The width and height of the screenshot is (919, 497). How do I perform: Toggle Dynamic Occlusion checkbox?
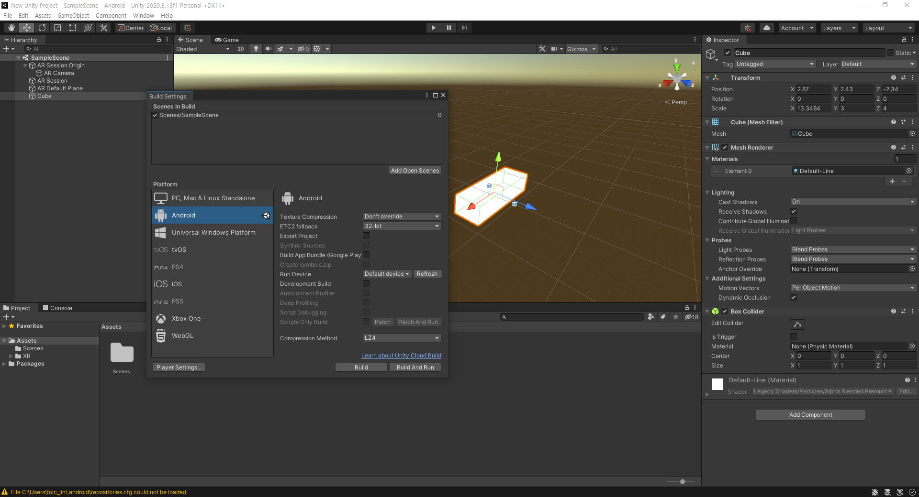click(794, 297)
